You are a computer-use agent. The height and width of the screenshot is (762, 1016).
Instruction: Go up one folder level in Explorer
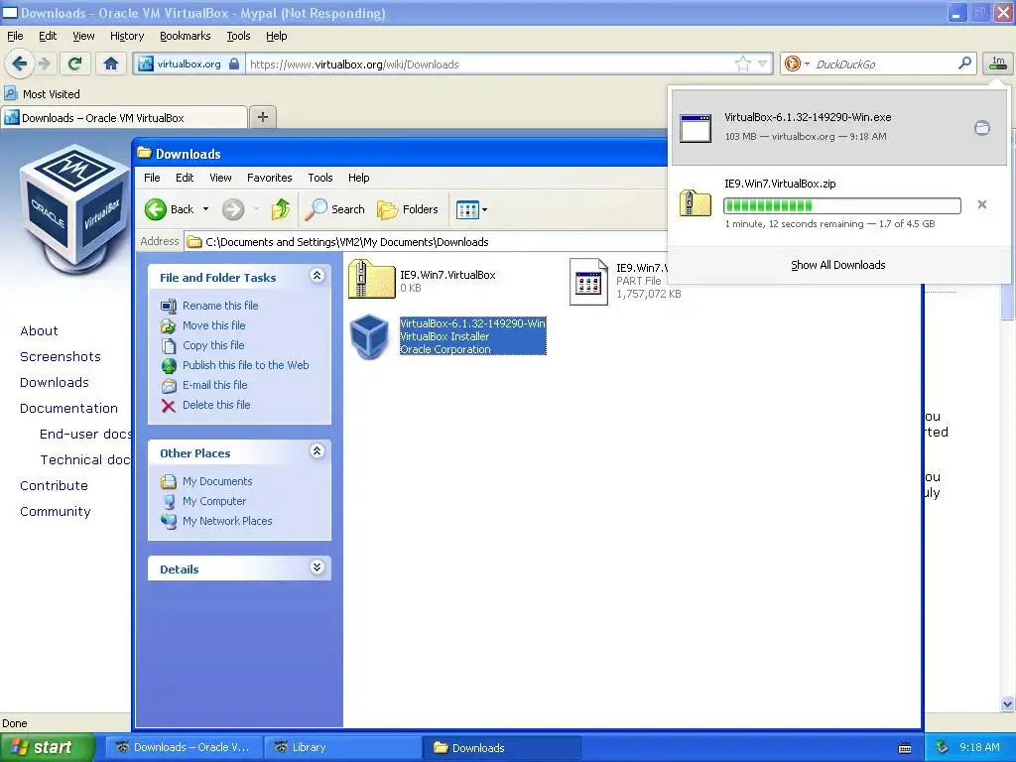pos(281,209)
